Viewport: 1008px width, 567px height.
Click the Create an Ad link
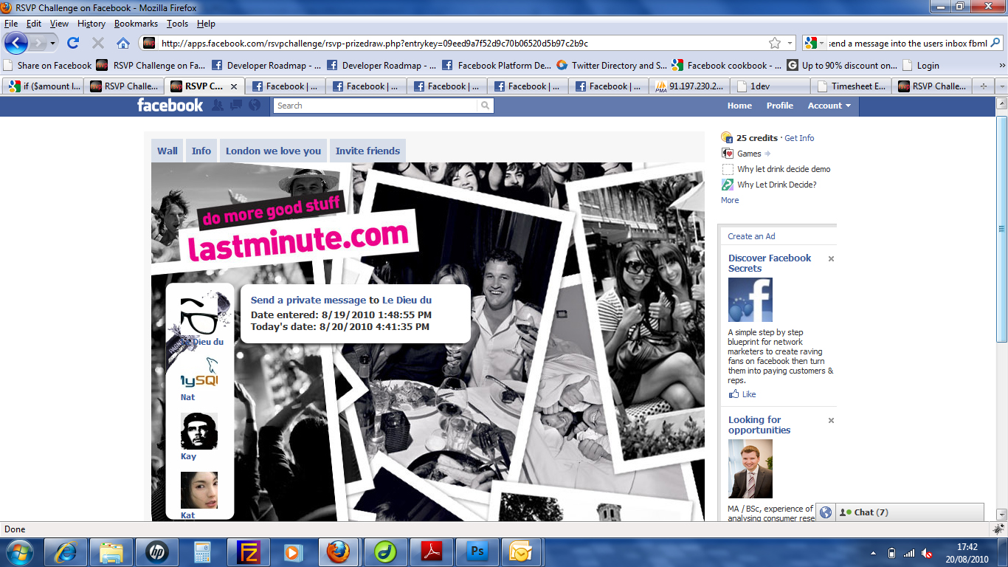(751, 236)
